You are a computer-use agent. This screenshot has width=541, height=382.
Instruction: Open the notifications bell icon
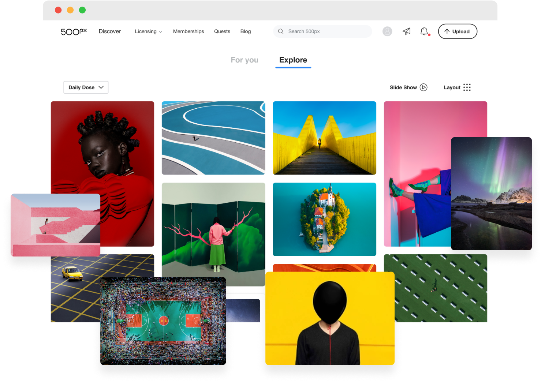point(424,31)
